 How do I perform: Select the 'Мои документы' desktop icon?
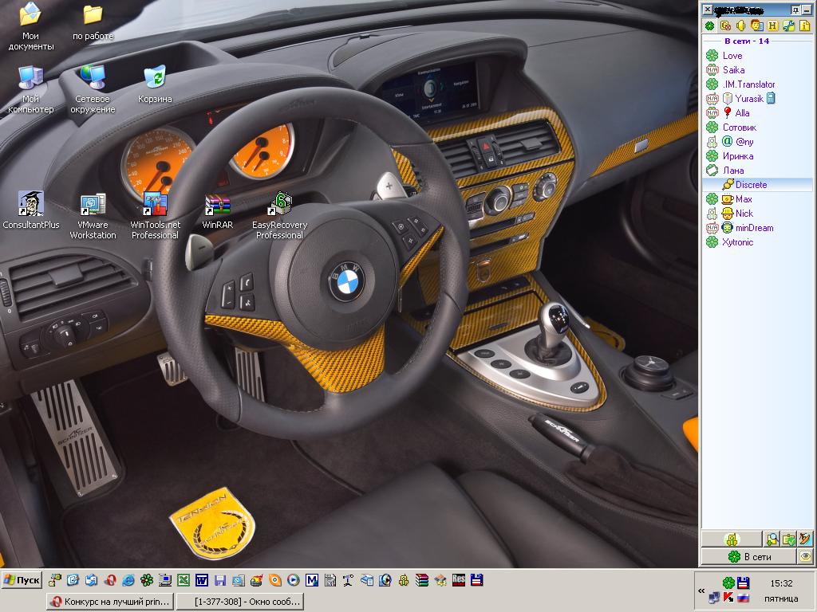(31, 26)
